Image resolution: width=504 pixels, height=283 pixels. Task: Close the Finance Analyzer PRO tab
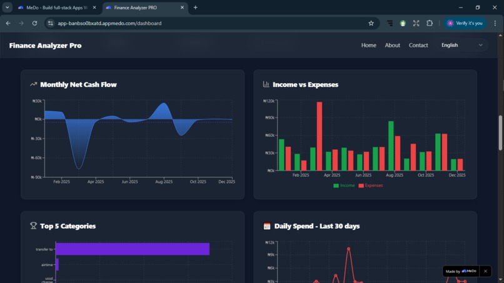[182, 7]
